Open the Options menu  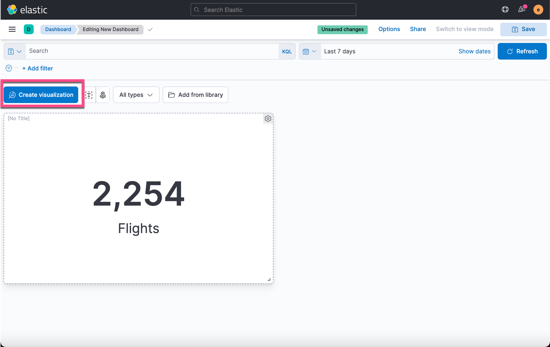point(389,29)
